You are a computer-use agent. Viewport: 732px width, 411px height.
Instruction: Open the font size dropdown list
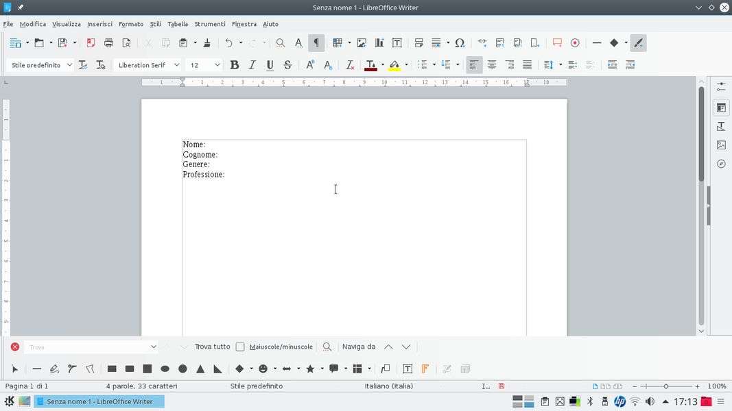[x=217, y=65]
